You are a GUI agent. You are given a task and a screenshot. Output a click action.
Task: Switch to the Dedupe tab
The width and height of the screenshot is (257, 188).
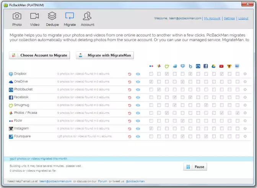pyautogui.click(x=52, y=19)
